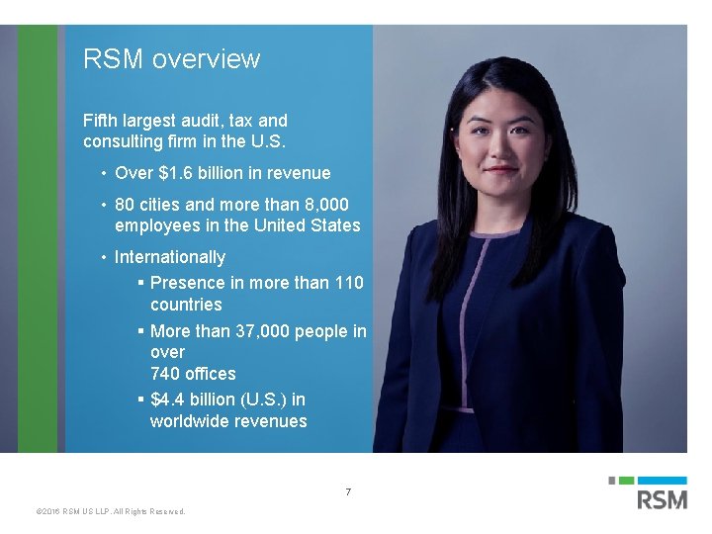712x534 pixels.
Task: Click 'Presence in more than 110' line
Action: pos(257,283)
